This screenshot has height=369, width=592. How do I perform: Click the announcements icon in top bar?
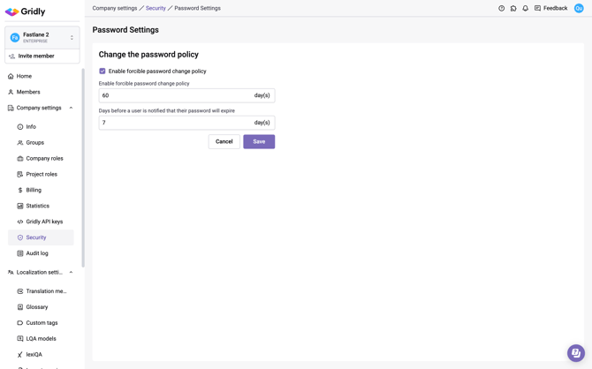(x=513, y=9)
